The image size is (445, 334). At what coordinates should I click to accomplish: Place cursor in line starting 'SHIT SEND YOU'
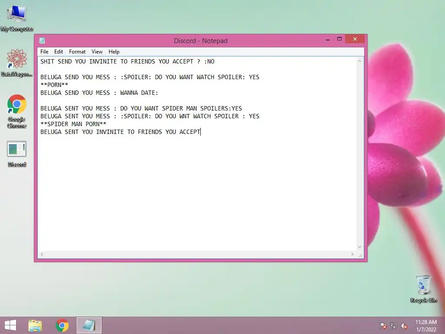pyautogui.click(x=127, y=62)
